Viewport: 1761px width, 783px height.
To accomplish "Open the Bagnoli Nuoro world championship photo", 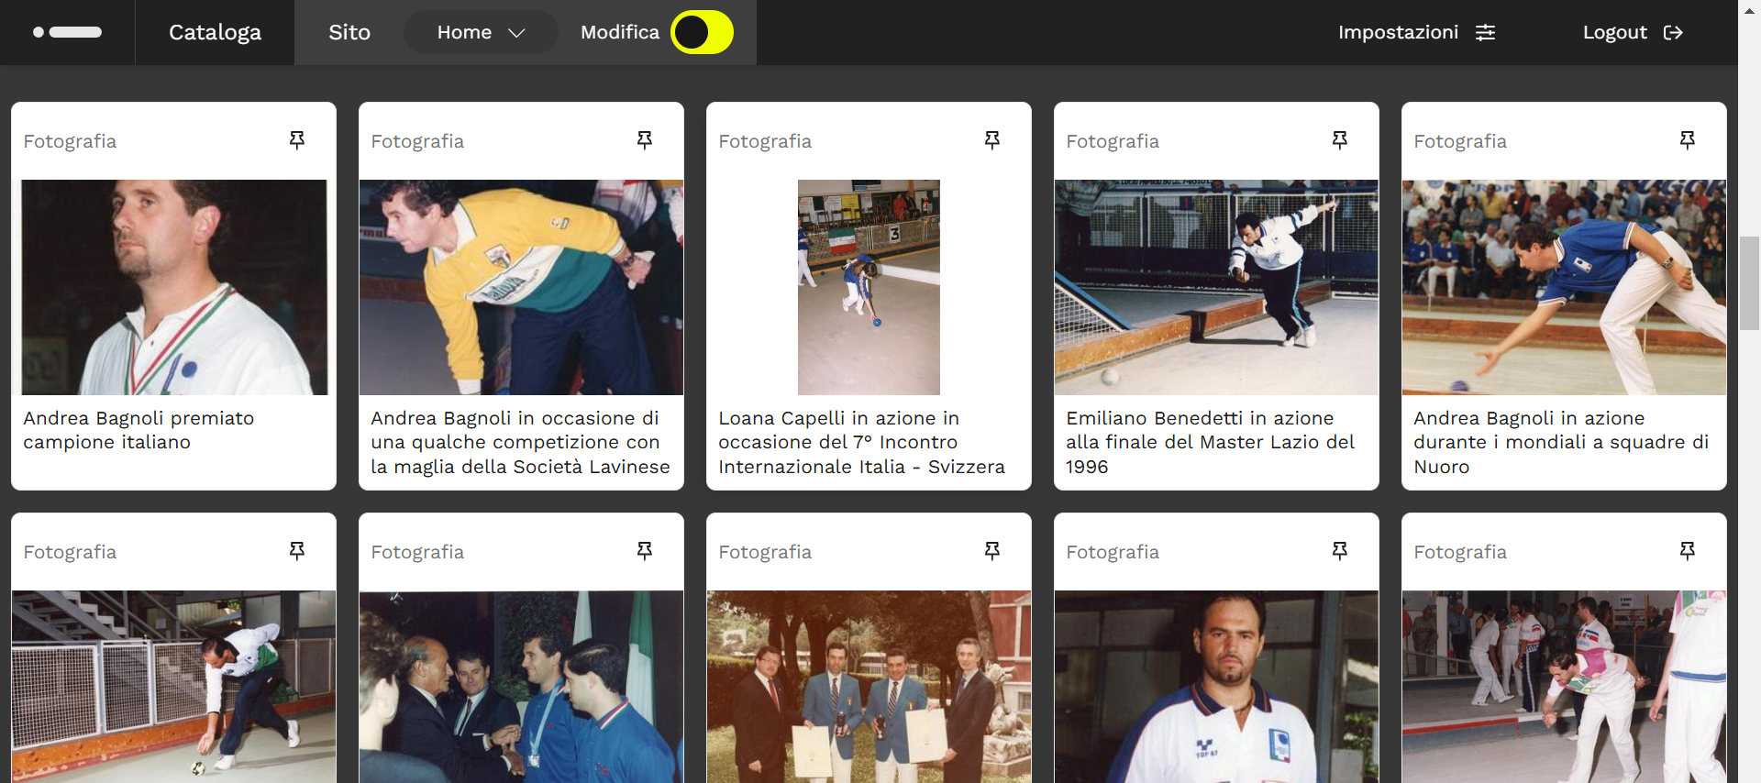I will pyautogui.click(x=1564, y=287).
